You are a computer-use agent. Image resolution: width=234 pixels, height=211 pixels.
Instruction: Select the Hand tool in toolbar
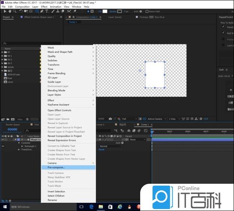(x=9, y=12)
